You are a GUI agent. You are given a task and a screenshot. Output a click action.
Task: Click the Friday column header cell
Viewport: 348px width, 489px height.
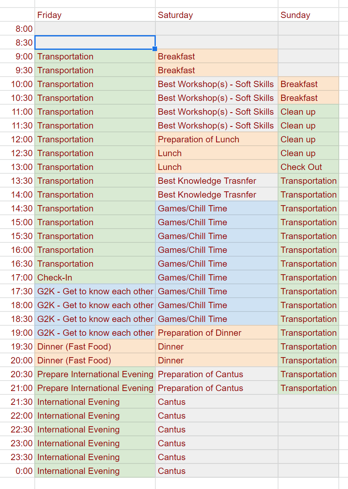click(x=95, y=15)
